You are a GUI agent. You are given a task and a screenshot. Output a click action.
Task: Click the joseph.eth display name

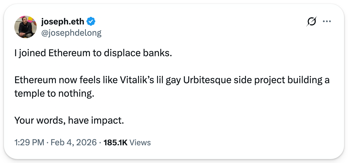(63, 21)
